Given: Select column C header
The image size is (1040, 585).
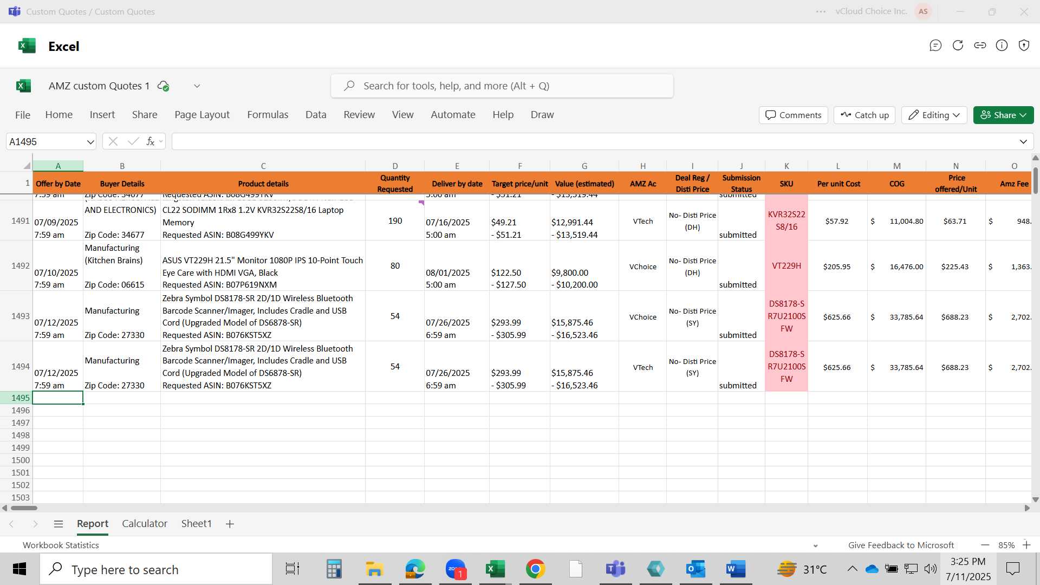Looking at the screenshot, I should click(x=263, y=166).
